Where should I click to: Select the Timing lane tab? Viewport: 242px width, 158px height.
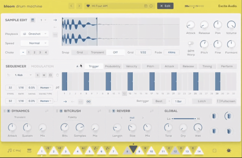point(207,66)
